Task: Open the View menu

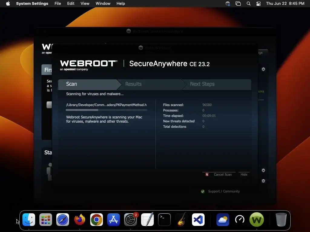Action: (85, 4)
